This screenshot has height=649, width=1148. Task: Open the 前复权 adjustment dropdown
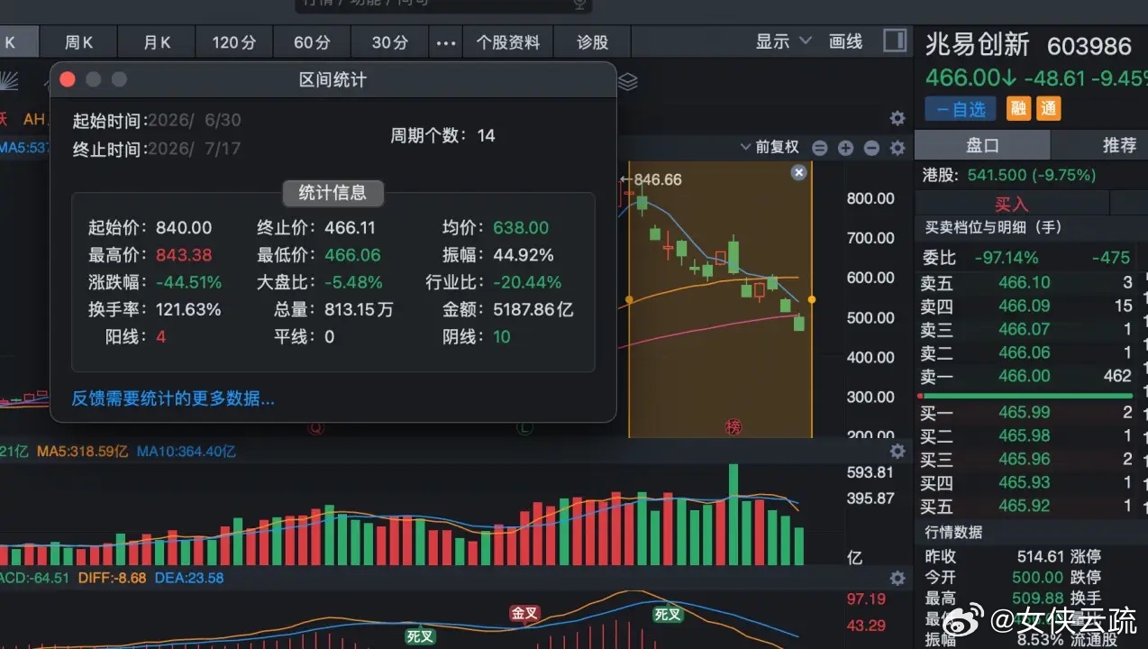[770, 147]
